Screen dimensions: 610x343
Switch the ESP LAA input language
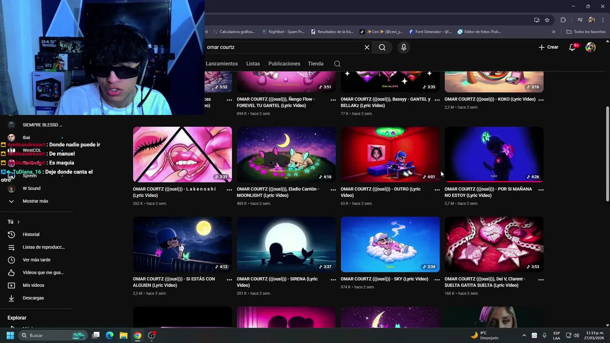point(557,335)
